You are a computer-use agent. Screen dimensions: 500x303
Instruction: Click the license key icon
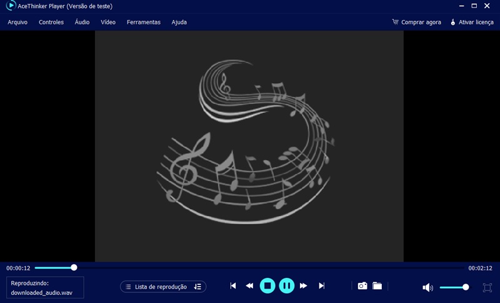(x=452, y=22)
